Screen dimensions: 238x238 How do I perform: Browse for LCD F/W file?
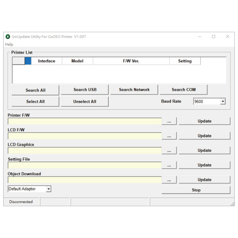(x=169, y=136)
